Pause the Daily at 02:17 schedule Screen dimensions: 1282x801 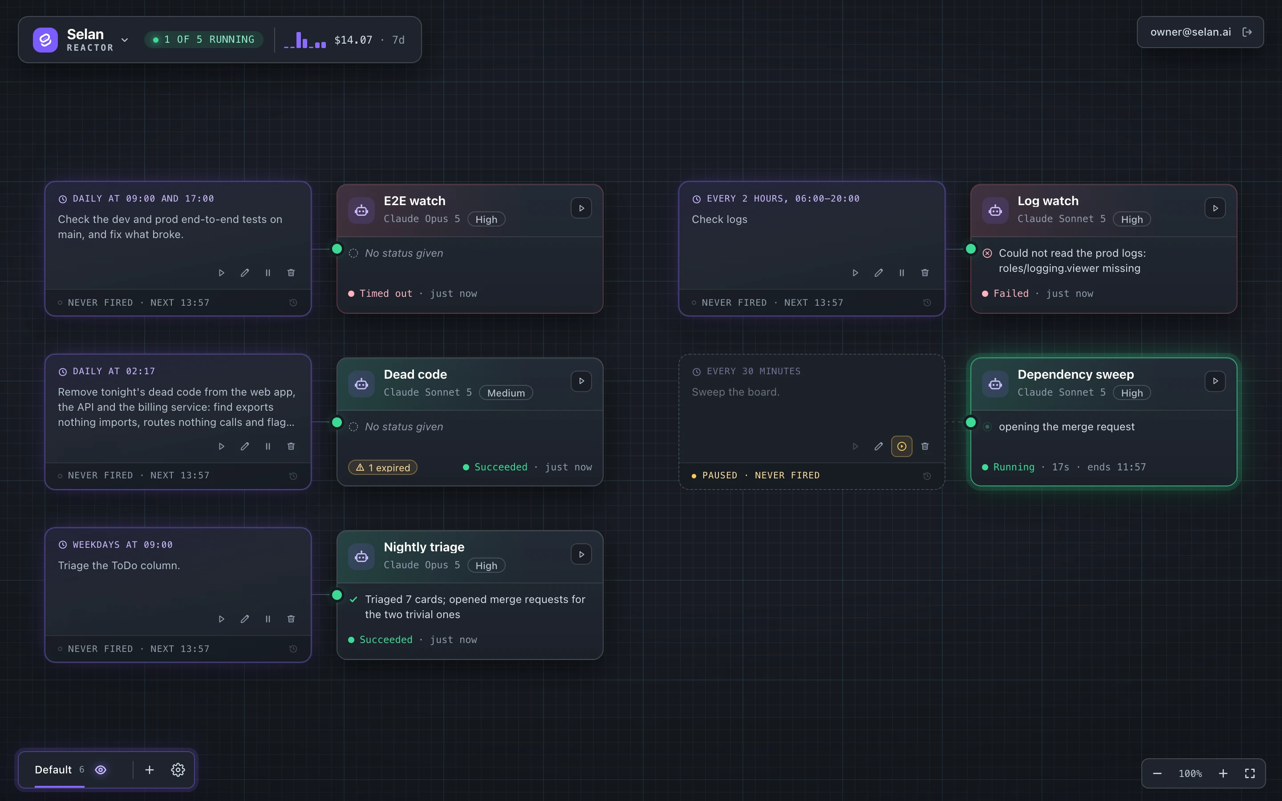click(x=268, y=446)
